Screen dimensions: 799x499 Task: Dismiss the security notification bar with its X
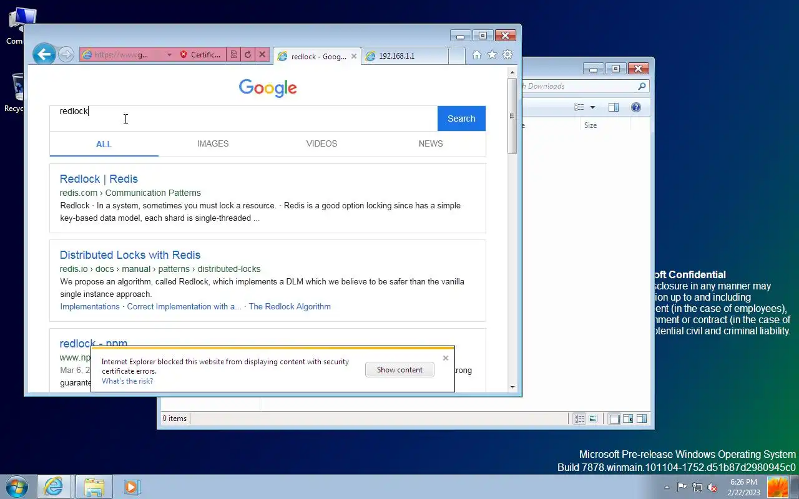click(445, 358)
